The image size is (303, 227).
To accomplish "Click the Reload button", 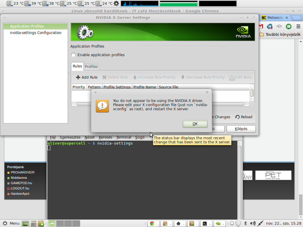I will pyautogui.click(x=244, y=117).
